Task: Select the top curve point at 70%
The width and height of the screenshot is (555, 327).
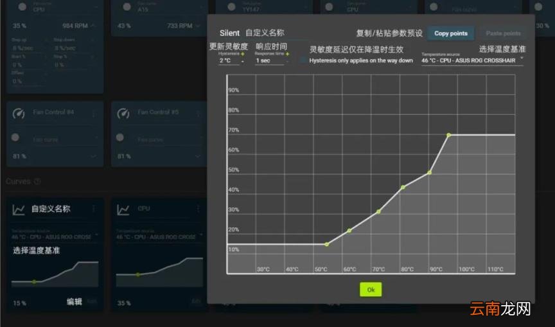Action: [448, 135]
